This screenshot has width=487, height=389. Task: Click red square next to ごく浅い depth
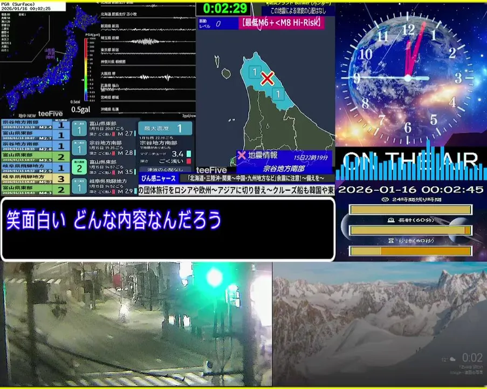tap(189, 161)
